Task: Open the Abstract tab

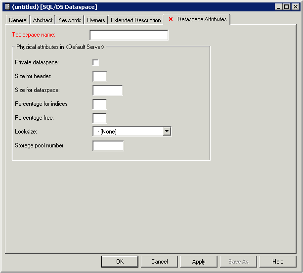Action: pos(43,20)
